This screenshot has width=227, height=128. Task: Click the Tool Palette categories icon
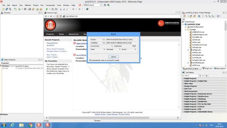point(200,76)
